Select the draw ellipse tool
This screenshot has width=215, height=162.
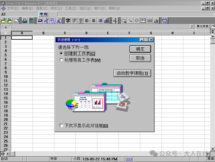[137, 21]
